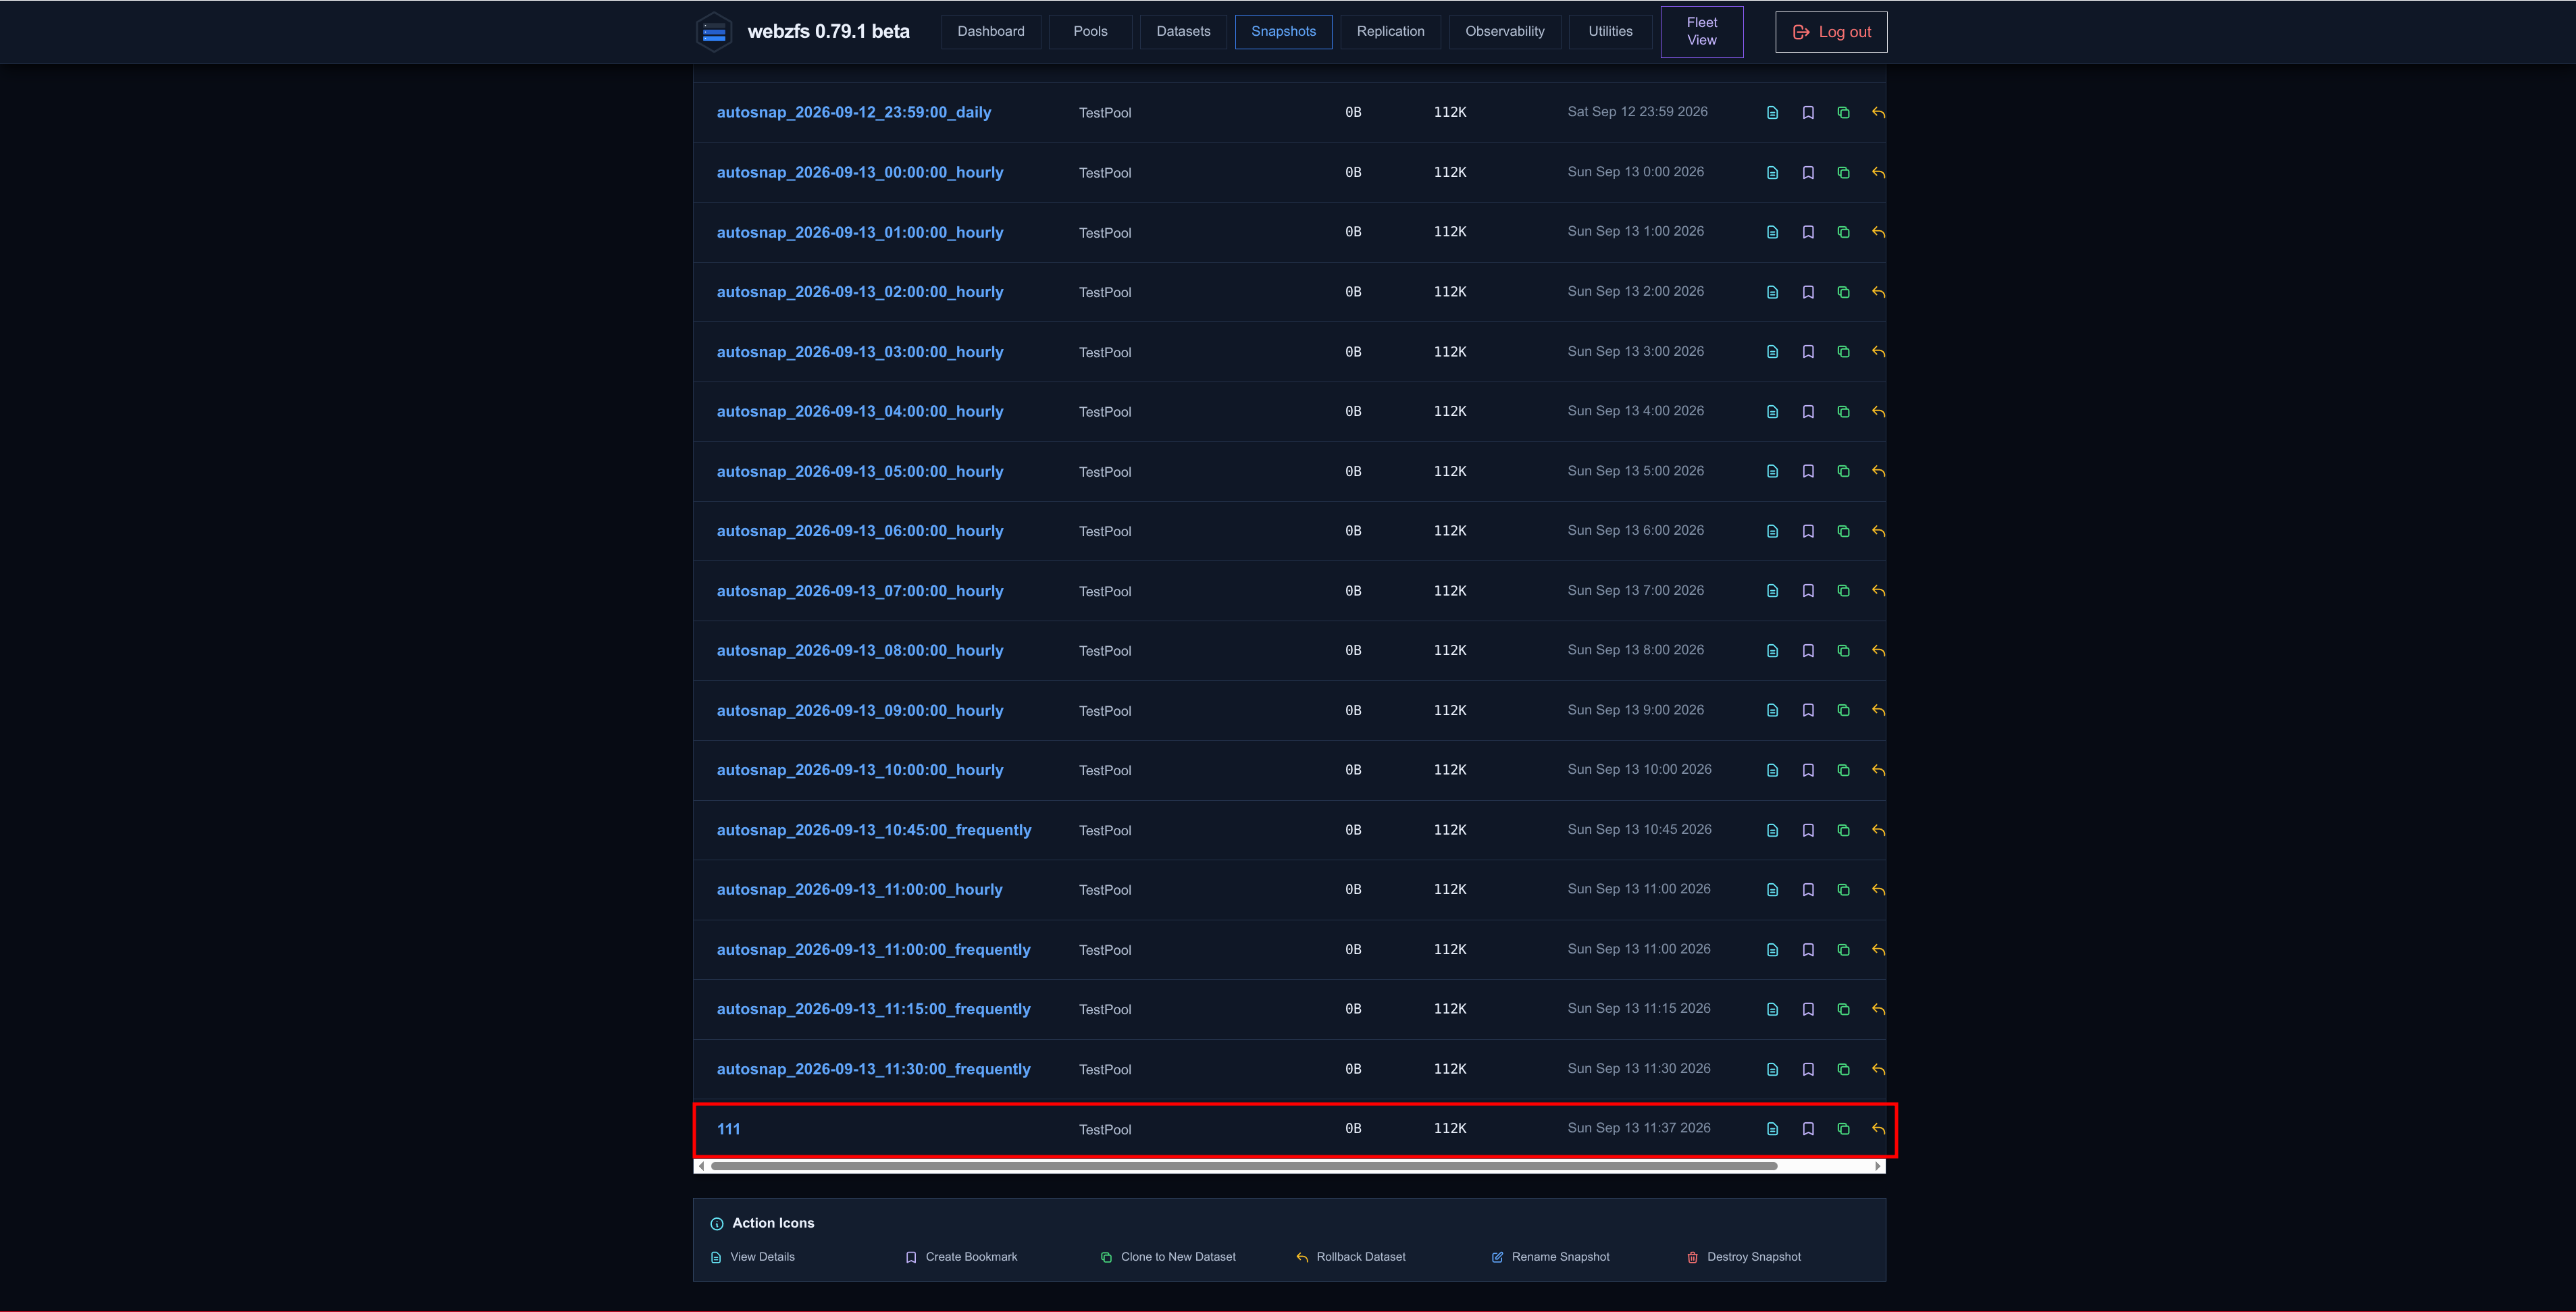
Task: Create bookmark for autosnap_2026-09-13_05:00:00_hourly
Action: click(1808, 471)
